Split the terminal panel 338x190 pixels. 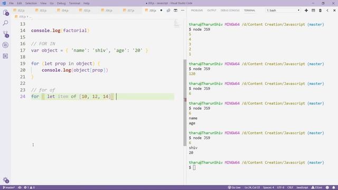click(313, 11)
